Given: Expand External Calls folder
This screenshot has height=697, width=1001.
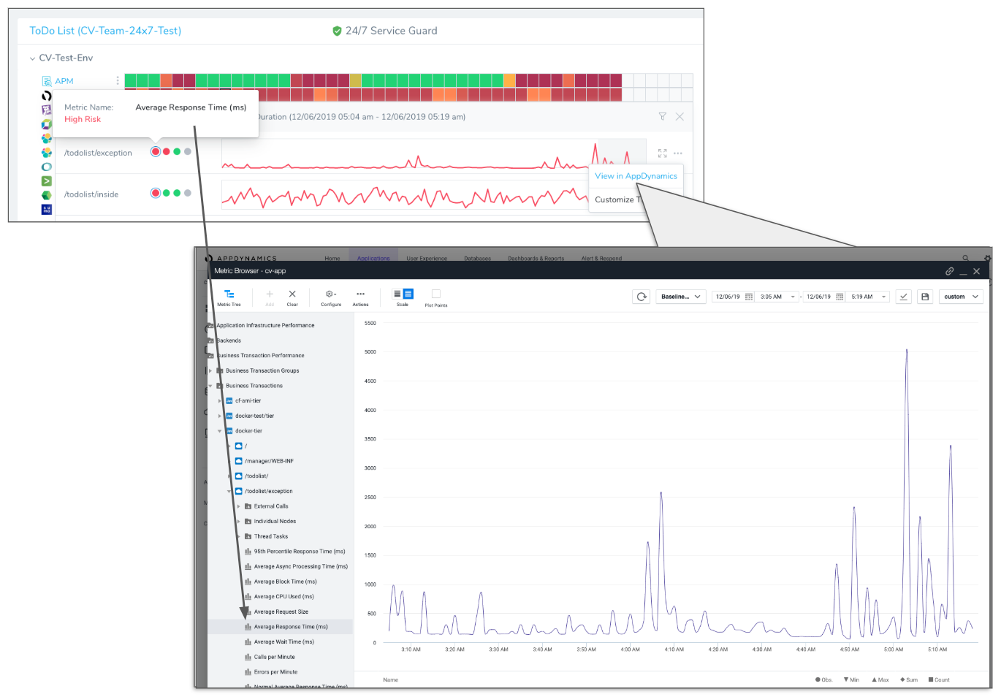Looking at the screenshot, I should pyautogui.click(x=239, y=506).
